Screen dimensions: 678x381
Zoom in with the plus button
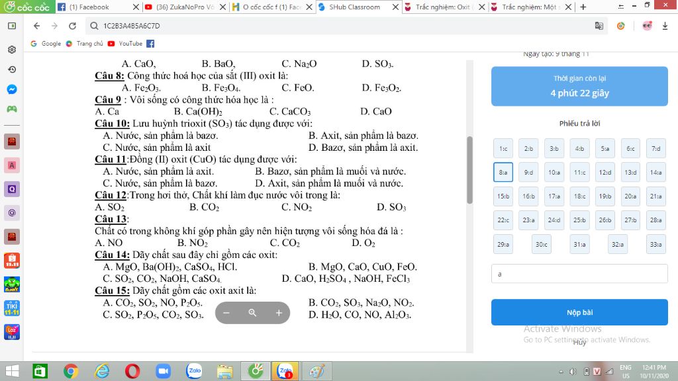[x=279, y=313]
